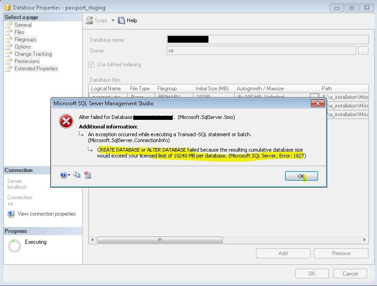Viewport: 377px width, 286px height.
Task: Click the localhost server value
Action: 17,187
